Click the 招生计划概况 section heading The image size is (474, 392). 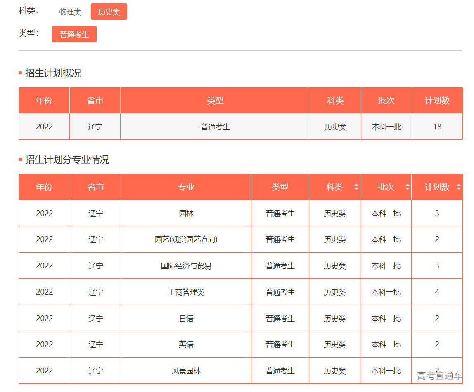click(53, 73)
